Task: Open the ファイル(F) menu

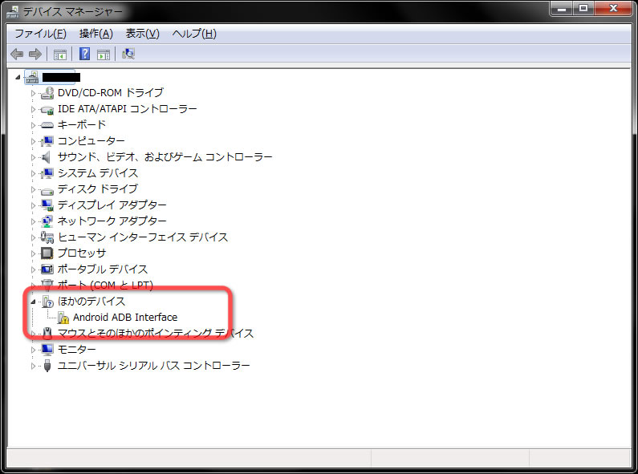Action: pos(40,34)
